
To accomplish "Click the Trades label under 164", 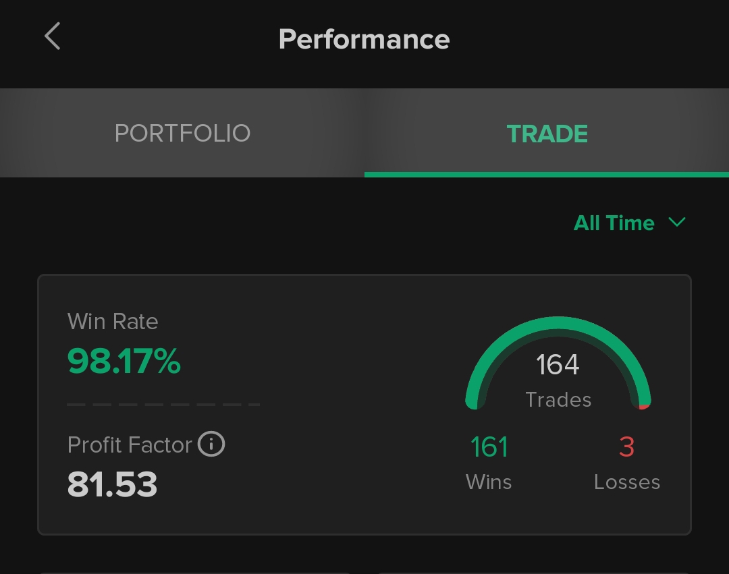I will 558,400.
